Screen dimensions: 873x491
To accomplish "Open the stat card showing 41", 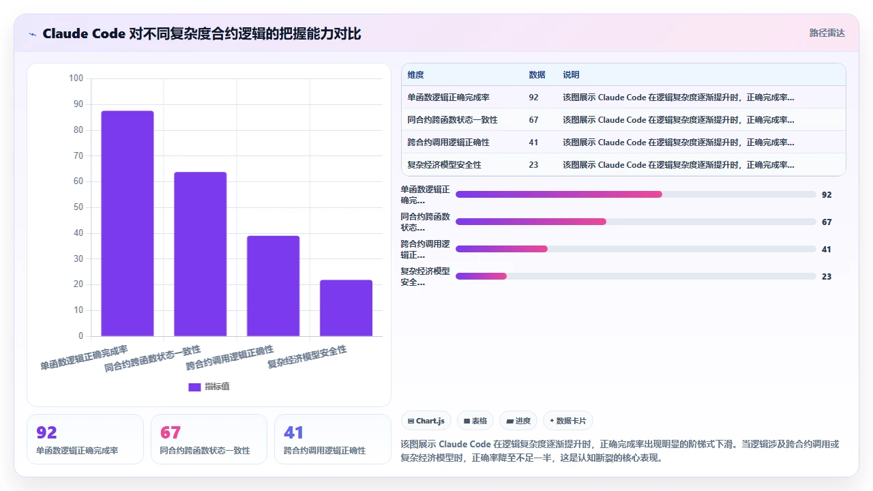I will point(333,439).
